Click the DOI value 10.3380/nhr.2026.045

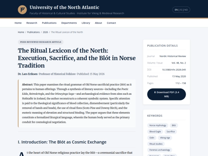[174, 70]
